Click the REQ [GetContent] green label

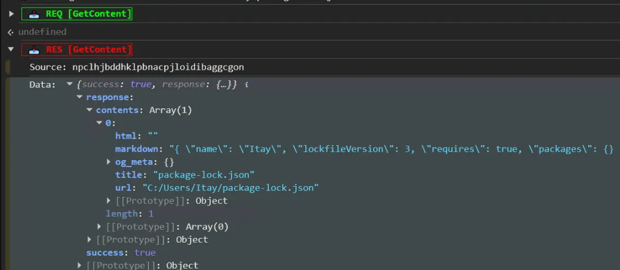tap(87, 14)
